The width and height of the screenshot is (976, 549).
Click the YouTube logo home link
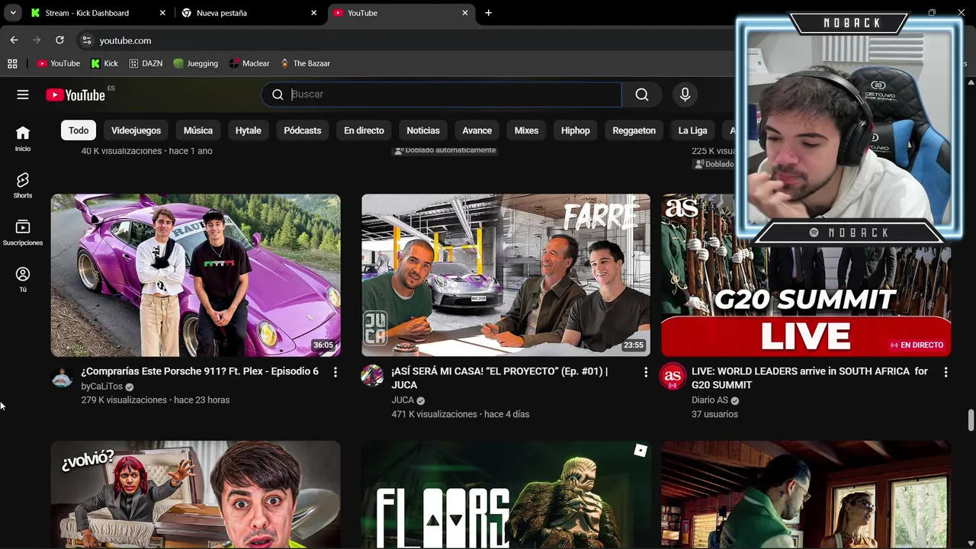pos(75,95)
